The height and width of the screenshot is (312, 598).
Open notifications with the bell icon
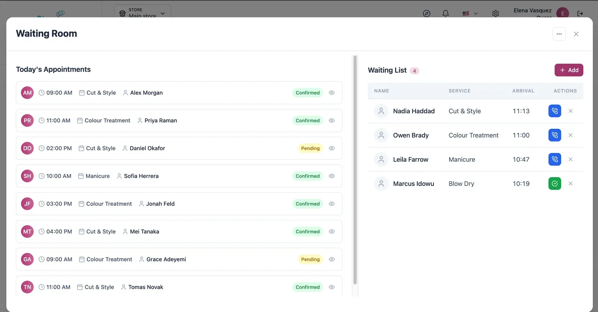[x=446, y=13]
